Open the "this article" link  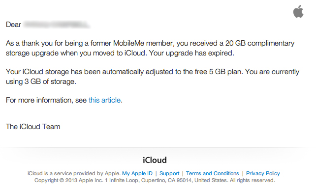tap(104, 100)
